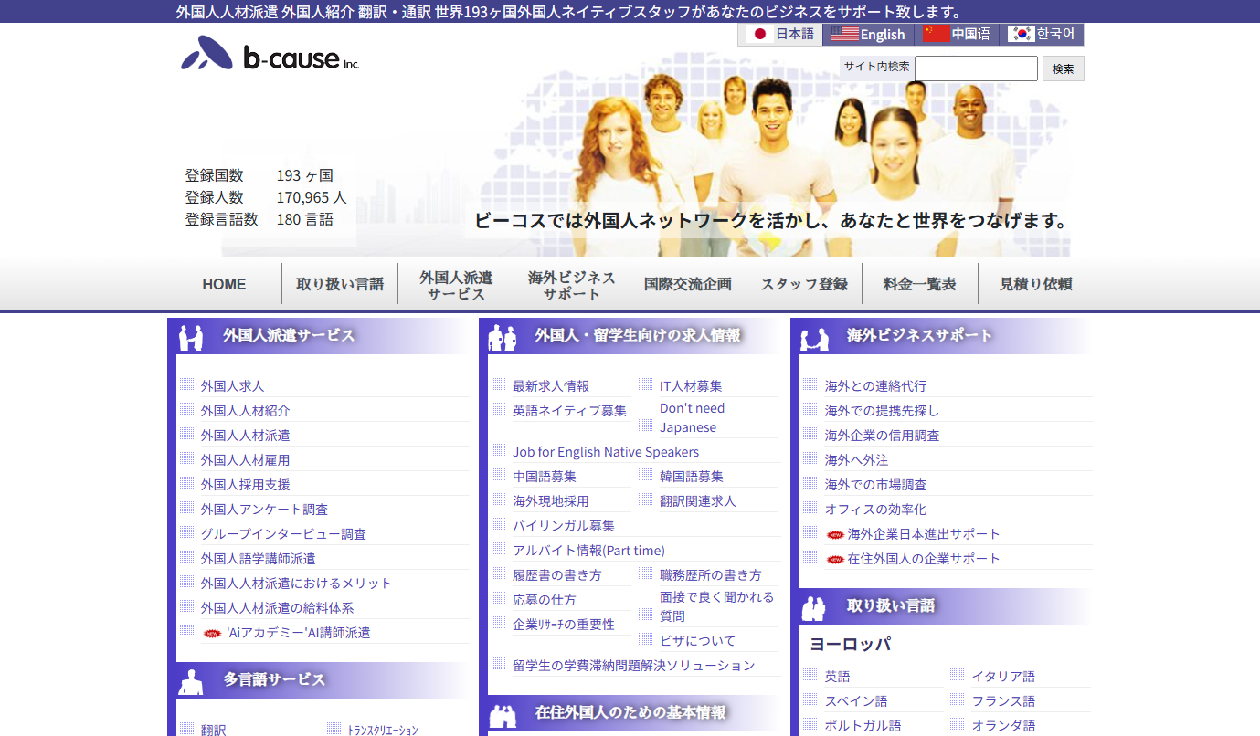Click inside the サイト内検索 search field
Screen dimensions: 1260x736
click(975, 68)
